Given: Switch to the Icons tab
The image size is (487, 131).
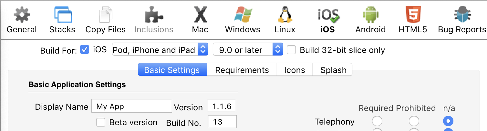Looking at the screenshot, I should [x=294, y=70].
